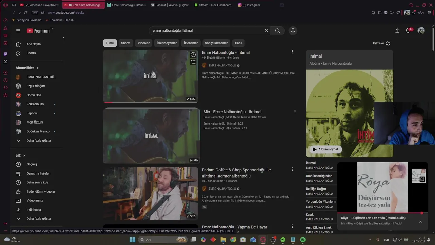Open GX Control speedometer in Opera sidebar
435x245 pixels.
point(5,20)
